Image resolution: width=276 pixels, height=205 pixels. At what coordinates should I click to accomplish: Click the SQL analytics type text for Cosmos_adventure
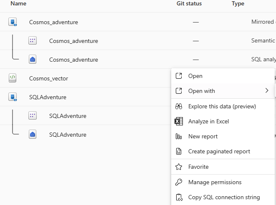click(263, 59)
